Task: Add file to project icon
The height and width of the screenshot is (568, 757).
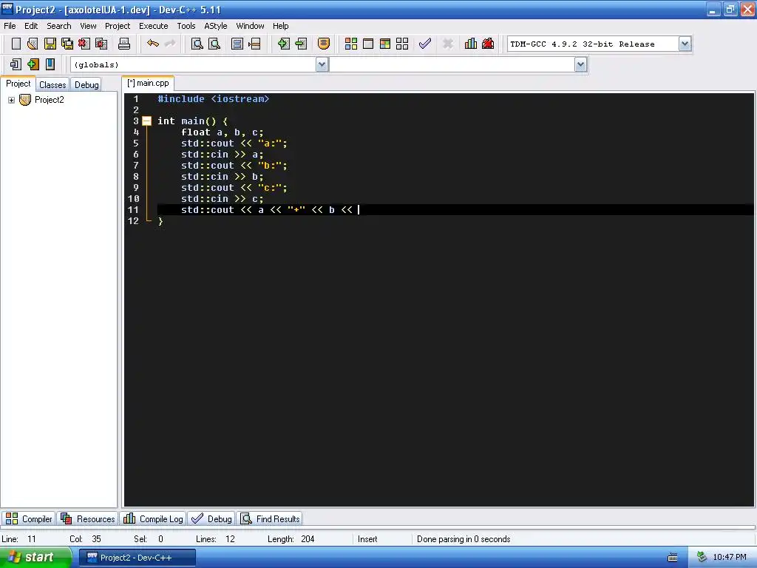Action: coord(284,44)
